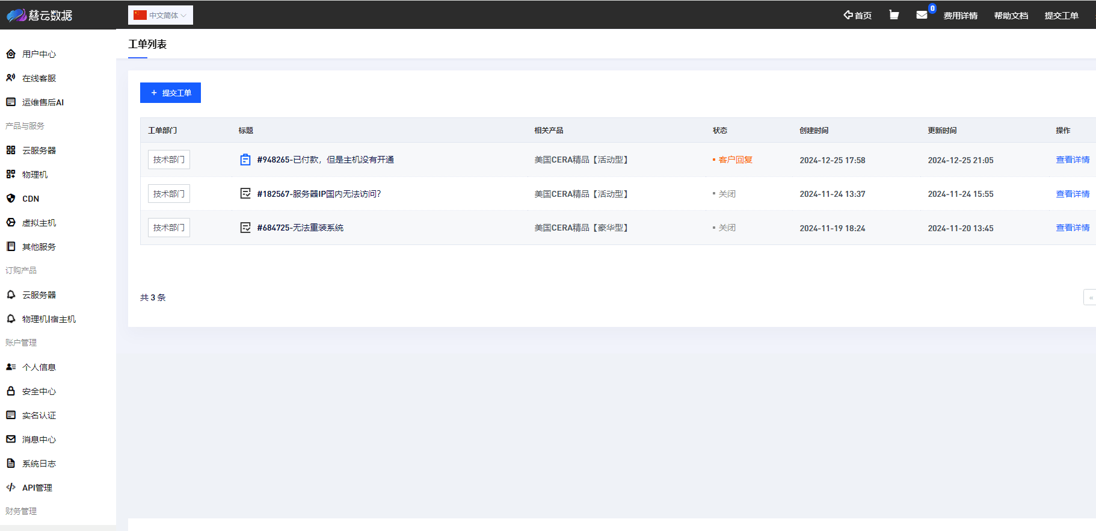Open the shopping cart icon
The width and height of the screenshot is (1096, 531).
click(x=894, y=14)
